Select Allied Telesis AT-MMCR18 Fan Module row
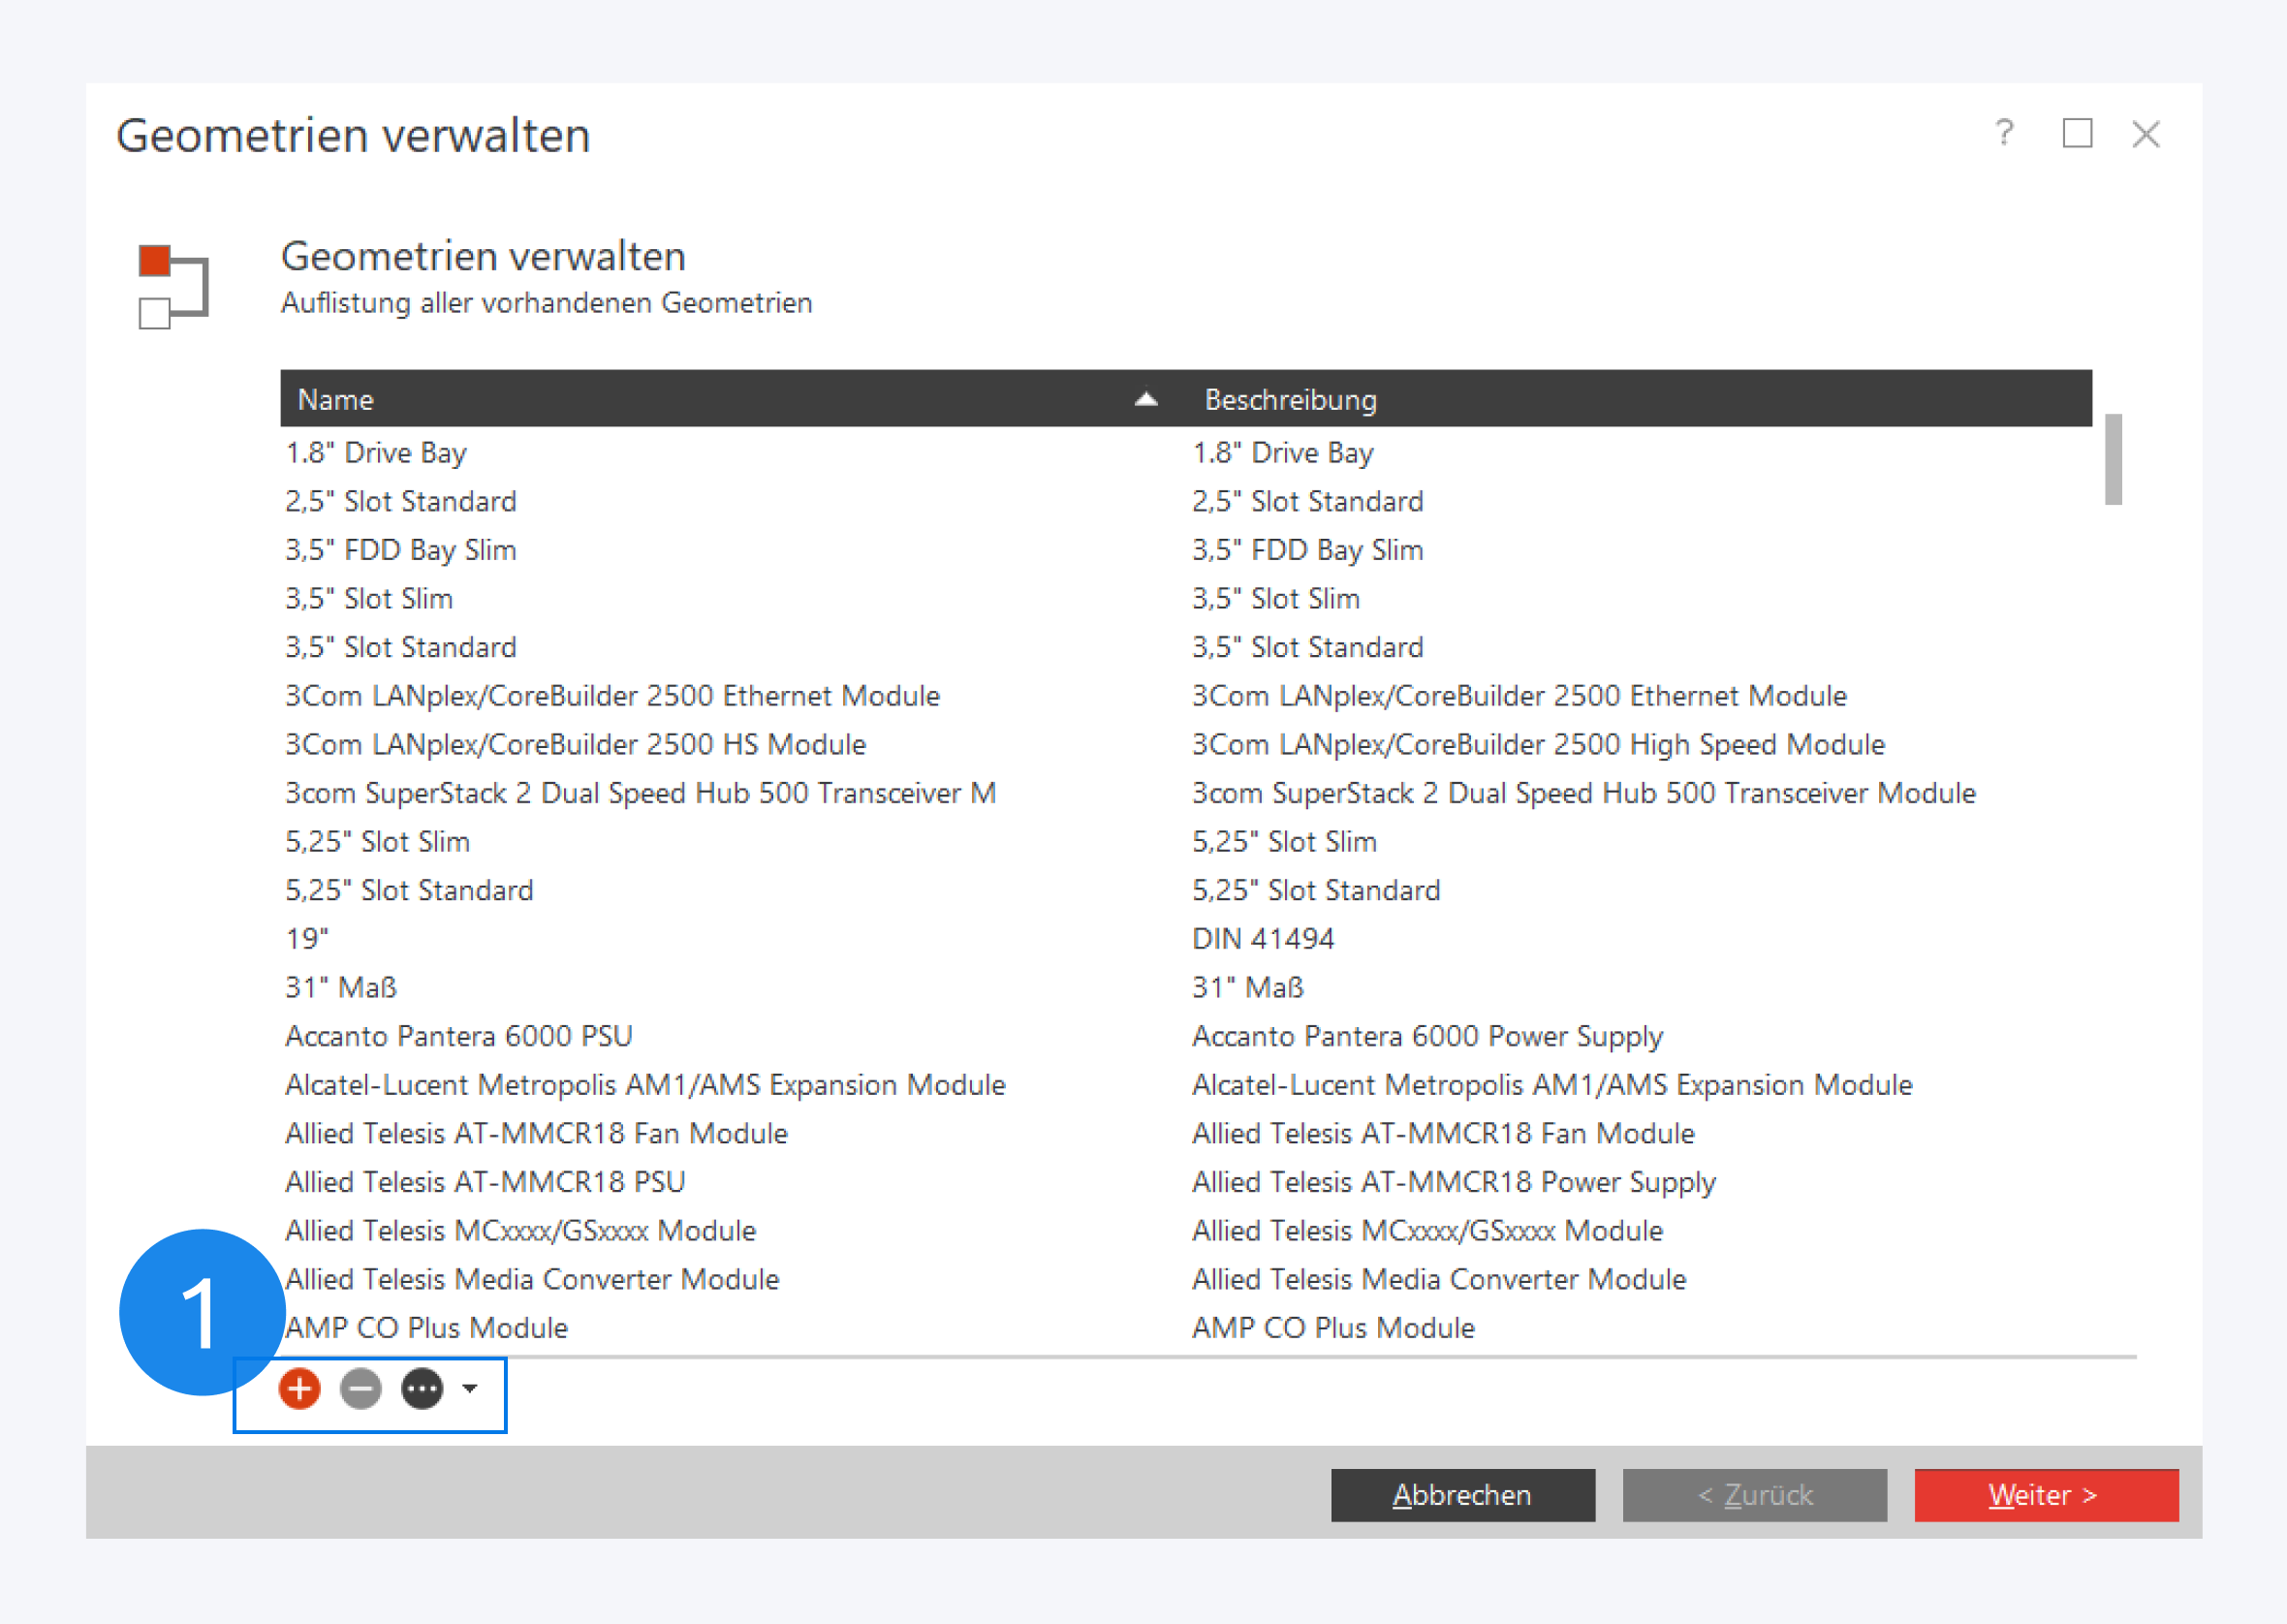 pos(536,1133)
